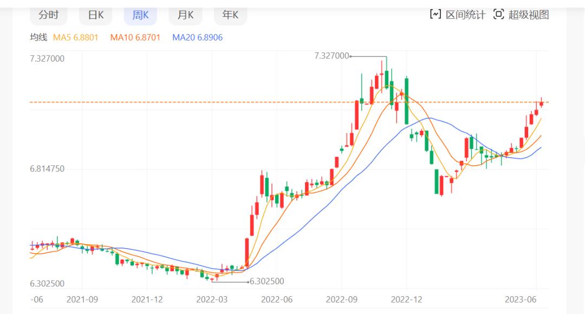Click the highlighted 周K weekly tab
The width and height of the screenshot is (585, 314).
140,15
